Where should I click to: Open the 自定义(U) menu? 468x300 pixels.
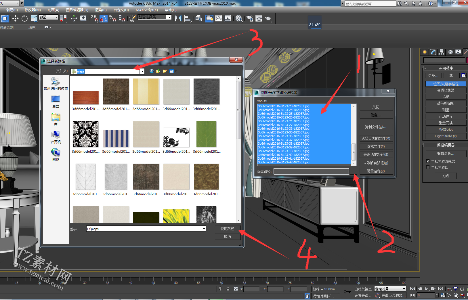pyautogui.click(x=121, y=10)
